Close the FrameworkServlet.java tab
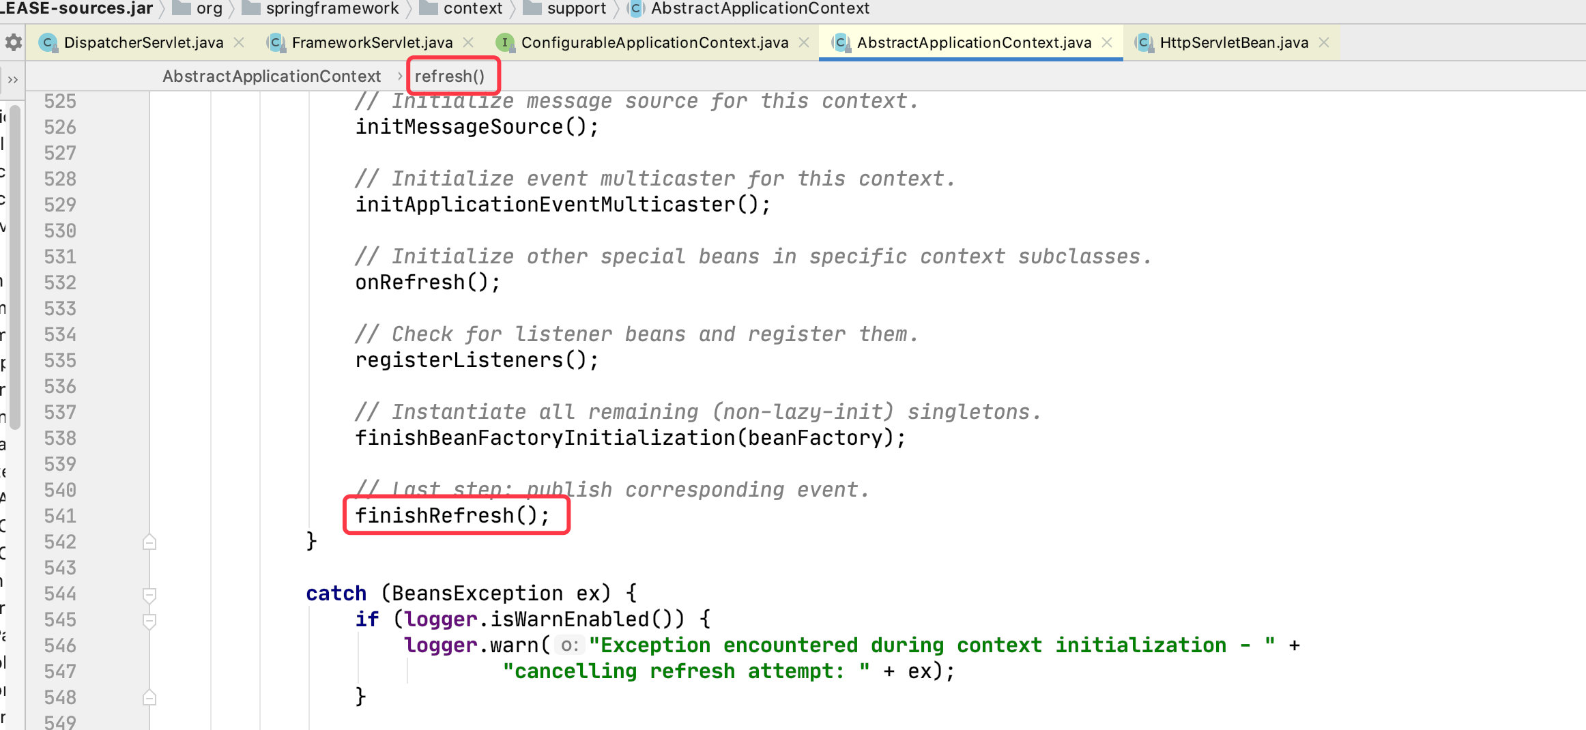 [468, 42]
